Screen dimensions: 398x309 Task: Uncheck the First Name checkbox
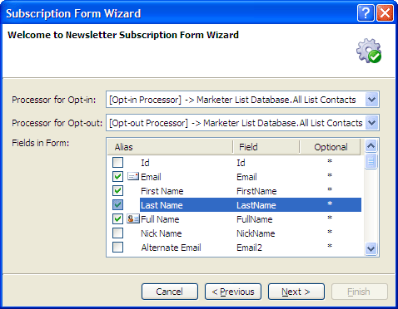(117, 190)
